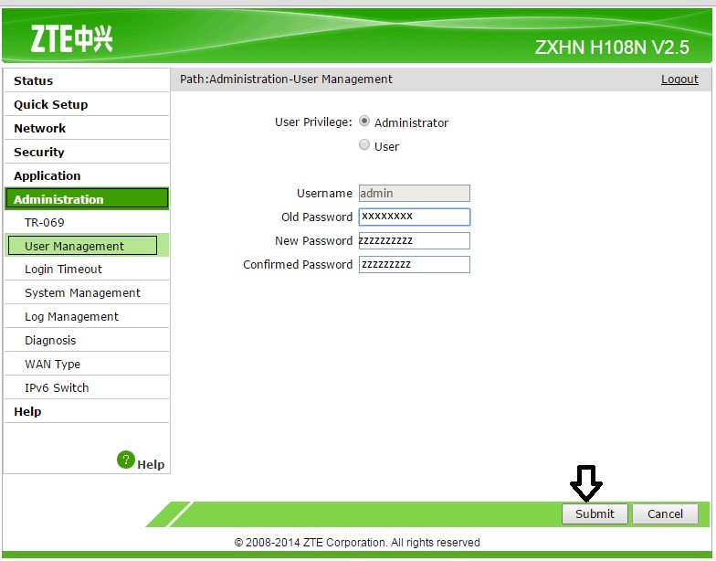Open WAN Type settings
This screenshot has height=561, width=716.
[87, 364]
